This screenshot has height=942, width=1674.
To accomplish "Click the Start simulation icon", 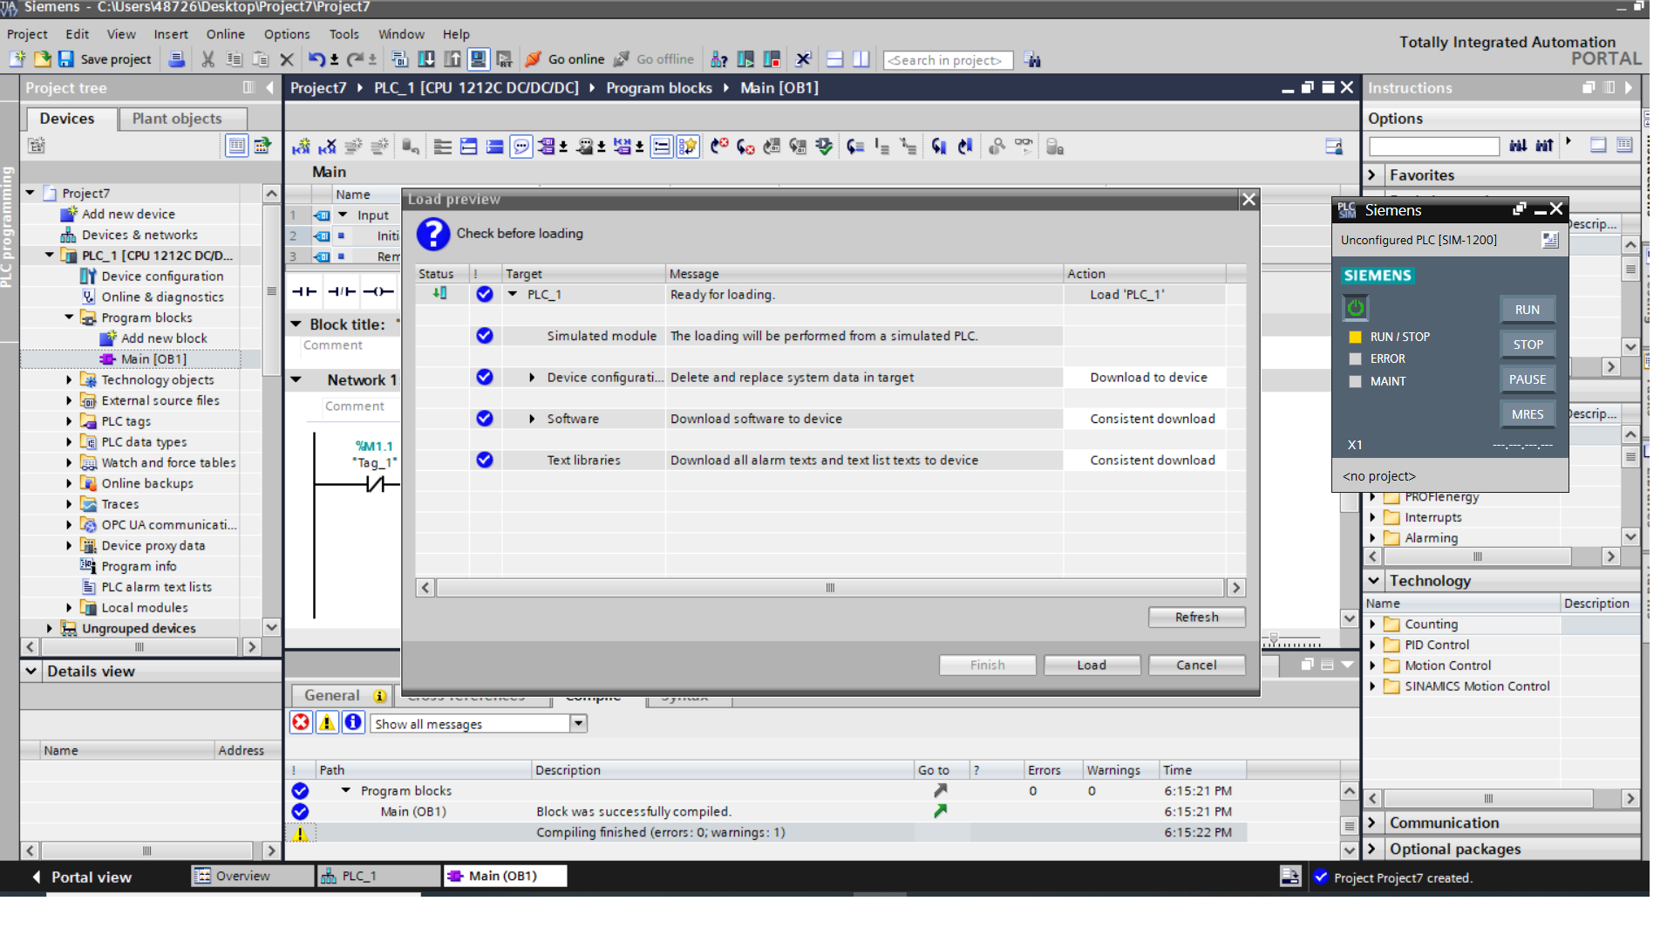I will coord(478,59).
